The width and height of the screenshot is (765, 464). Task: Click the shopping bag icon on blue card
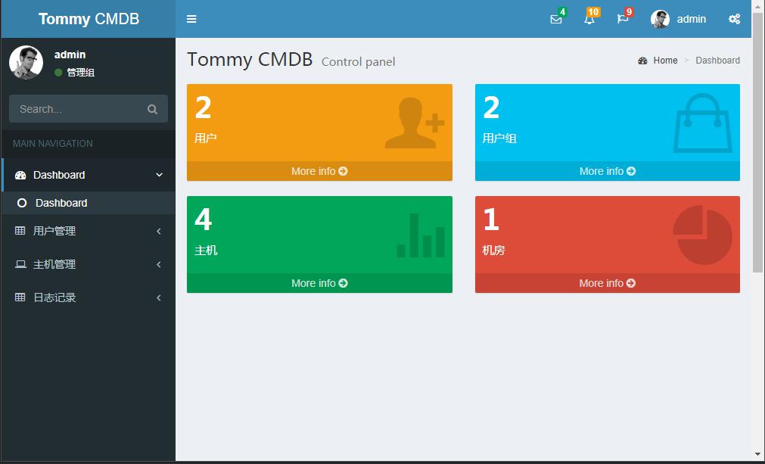(703, 123)
